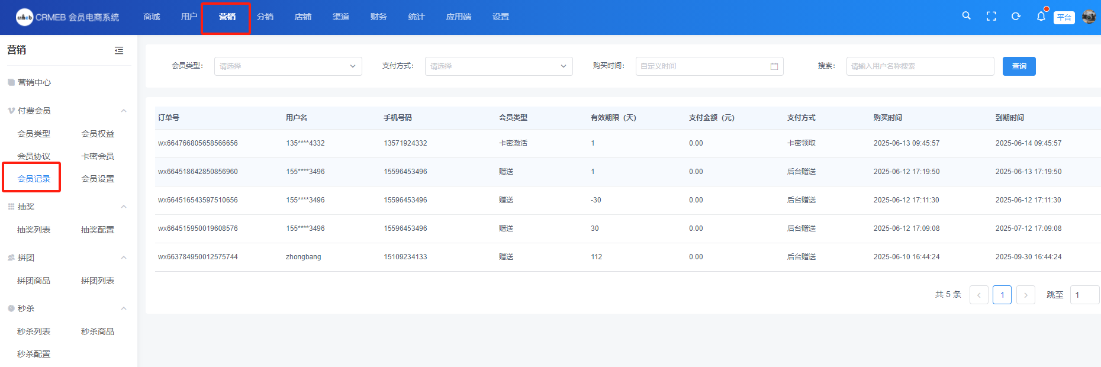Click validity value -30 cell

click(596, 200)
